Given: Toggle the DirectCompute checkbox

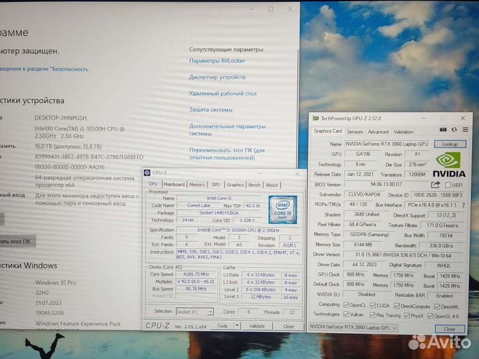Looking at the screenshot, I should coord(397,306).
